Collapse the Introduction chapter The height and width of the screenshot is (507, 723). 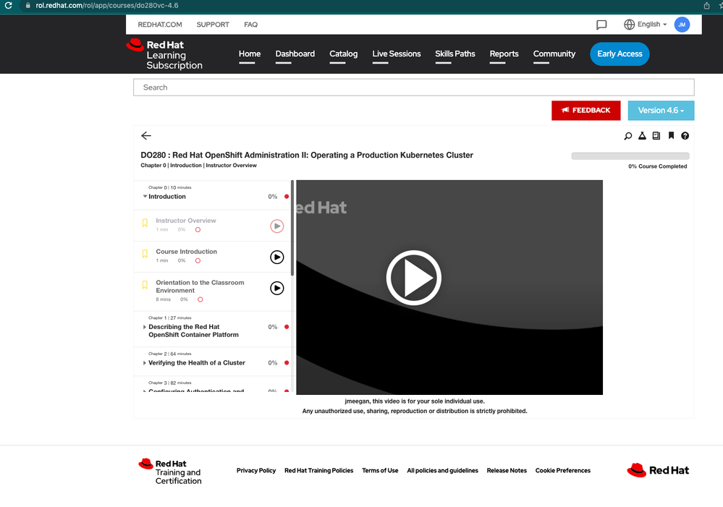(145, 197)
